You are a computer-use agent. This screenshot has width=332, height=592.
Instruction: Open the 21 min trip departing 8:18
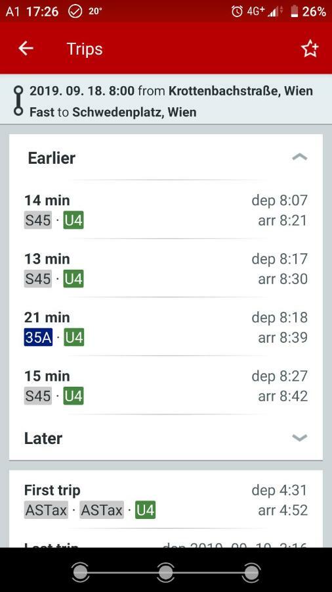click(166, 327)
